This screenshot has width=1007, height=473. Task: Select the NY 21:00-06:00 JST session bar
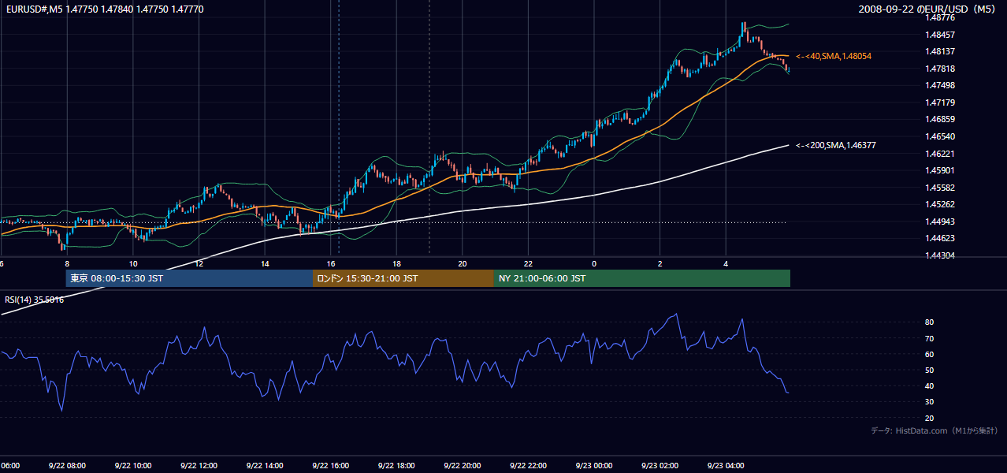(642, 278)
